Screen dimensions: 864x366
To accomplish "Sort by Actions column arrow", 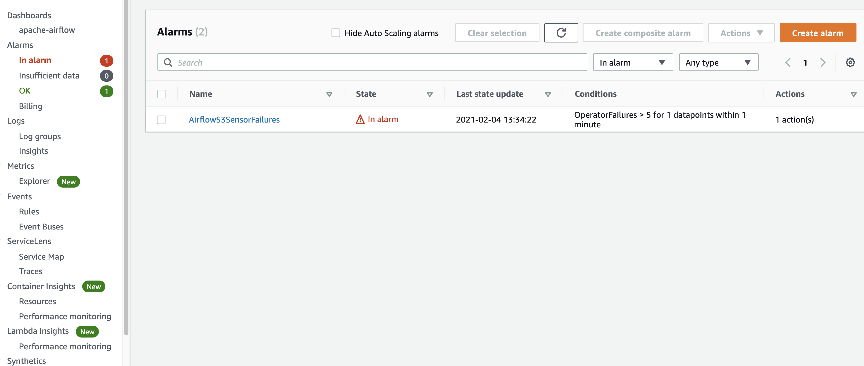I will [x=853, y=95].
